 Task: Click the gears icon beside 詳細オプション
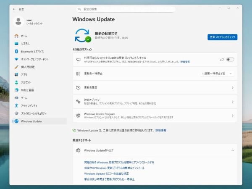pyautogui.click(x=78, y=102)
